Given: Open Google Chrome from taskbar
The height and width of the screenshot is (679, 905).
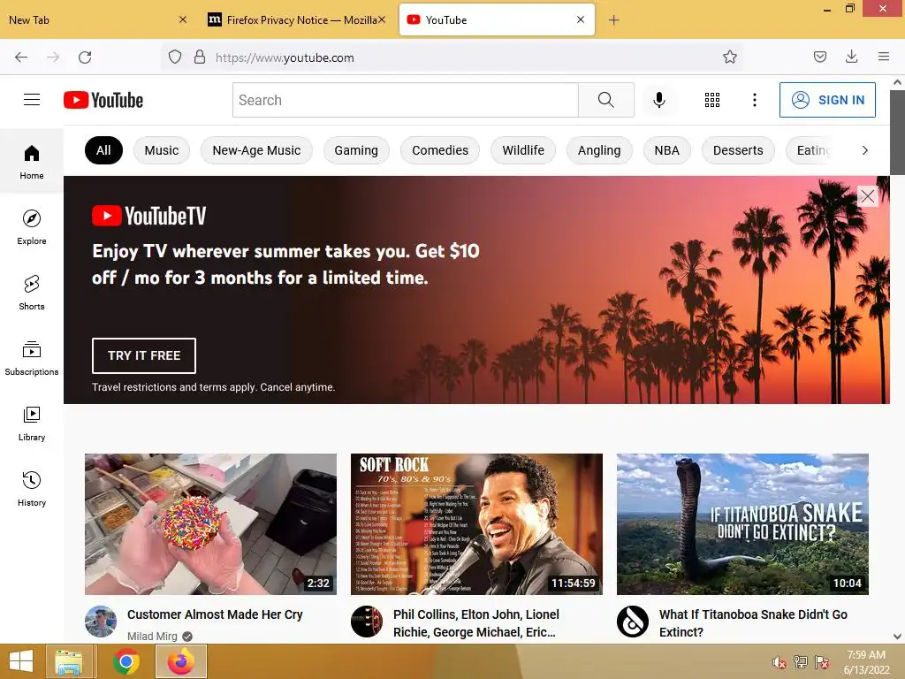Looking at the screenshot, I should point(125,661).
